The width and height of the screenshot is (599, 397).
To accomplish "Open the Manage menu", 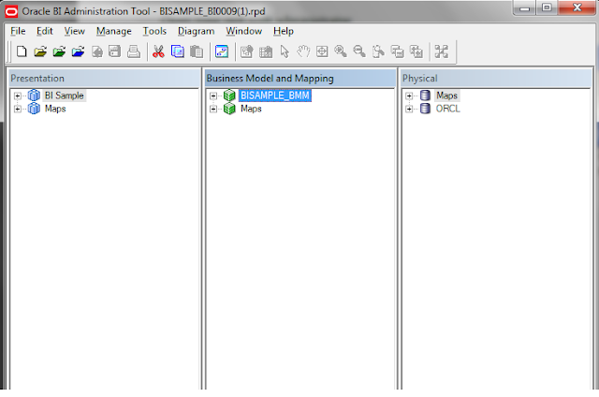I will pos(114,31).
